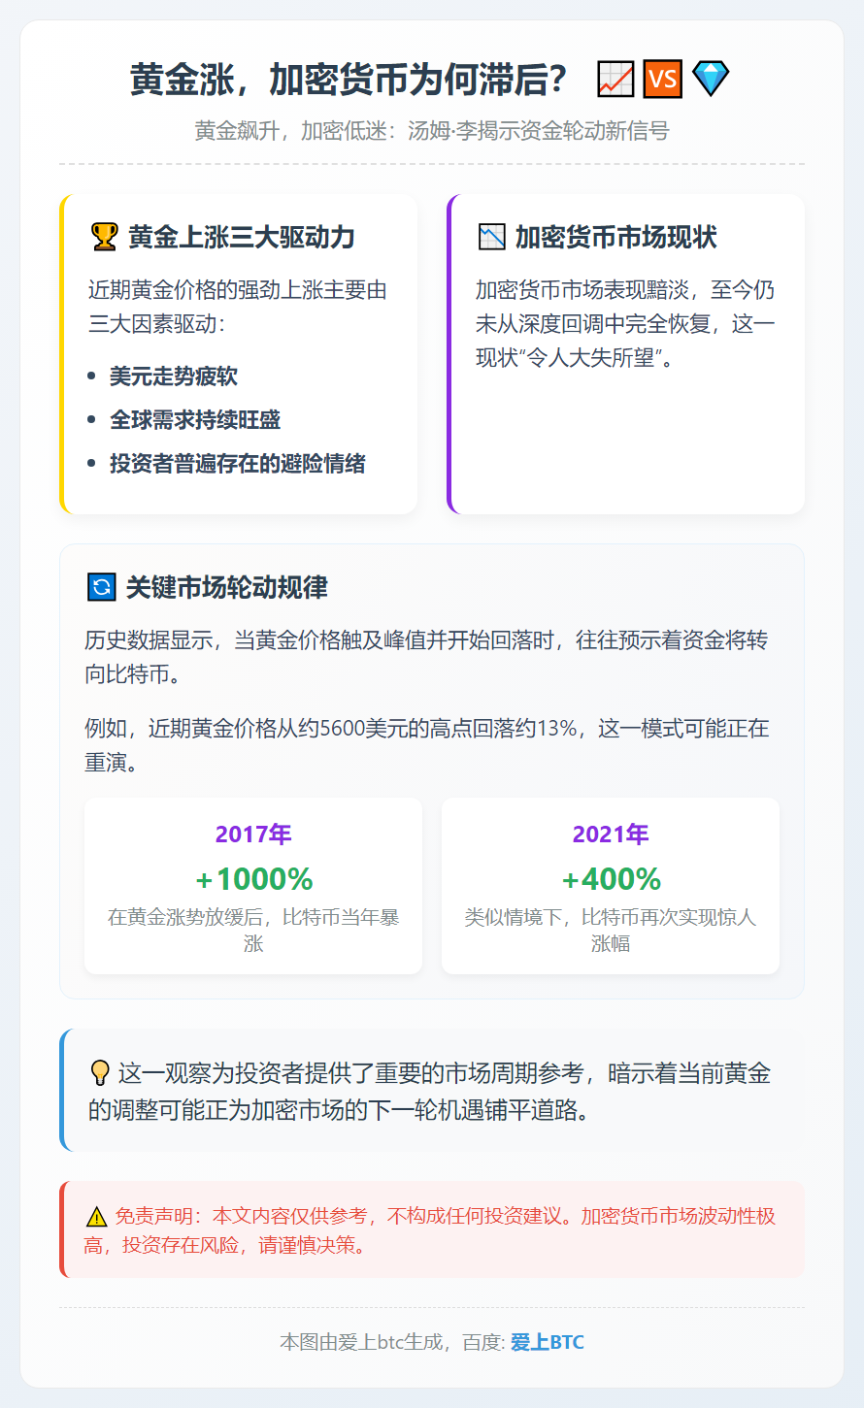Image resolution: width=864 pixels, height=1408 pixels.
Task: Click the +1000% figure
Action: tap(253, 879)
